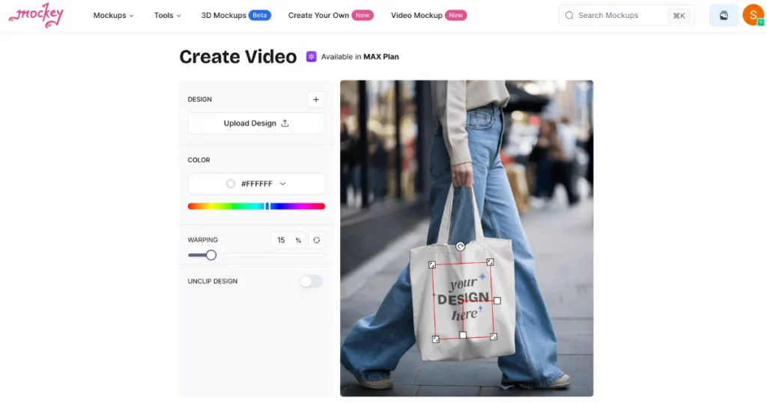Click the UNCLIP DESIGN label
The image size is (767, 403).
(212, 281)
